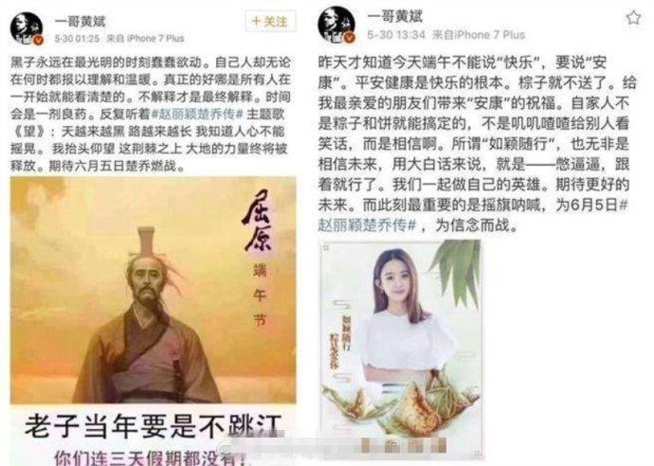This screenshot has height=466, width=654.
Task: Click the 5-30 13:34 timestamp
Action: (396, 35)
